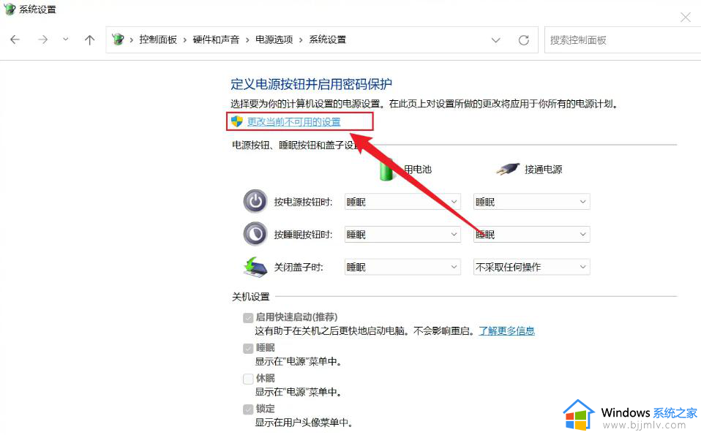This screenshot has height=435, width=701.
Task: Click the 按电源按钮时 label
Action: click(303, 202)
